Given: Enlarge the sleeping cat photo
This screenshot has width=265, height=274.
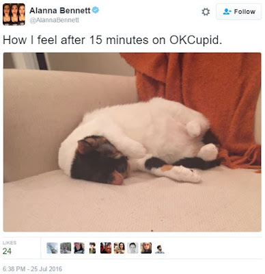Looking at the screenshot, I should tap(132, 142).
